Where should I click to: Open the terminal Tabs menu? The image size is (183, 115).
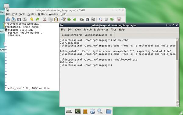click(113, 30)
